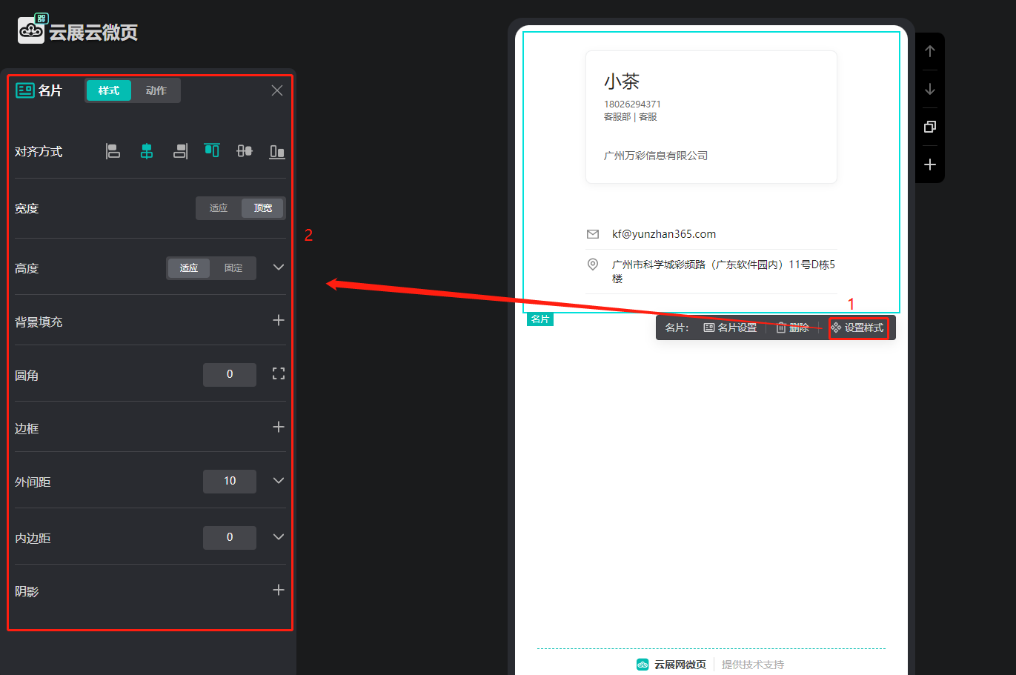1016x675 pixels.
Task: Expand 外间距 detailed settings
Action: (279, 481)
